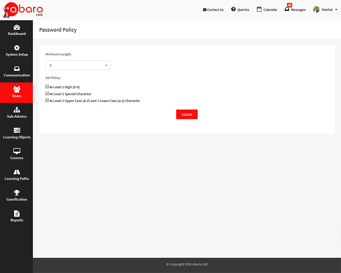Viewport: 341px width, 273px height.
Task: Click the red 10 messages badge
Action: tap(289, 5)
